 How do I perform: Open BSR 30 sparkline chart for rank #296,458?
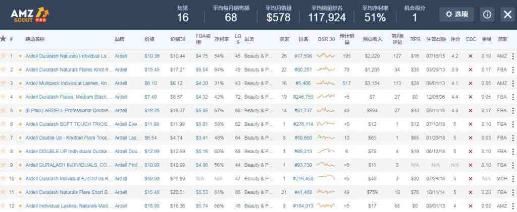(326, 177)
